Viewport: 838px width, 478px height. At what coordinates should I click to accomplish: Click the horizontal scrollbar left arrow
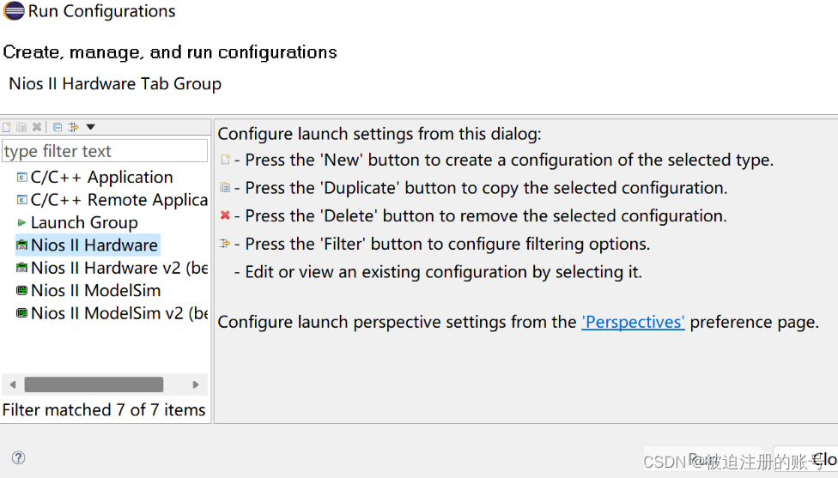[13, 384]
